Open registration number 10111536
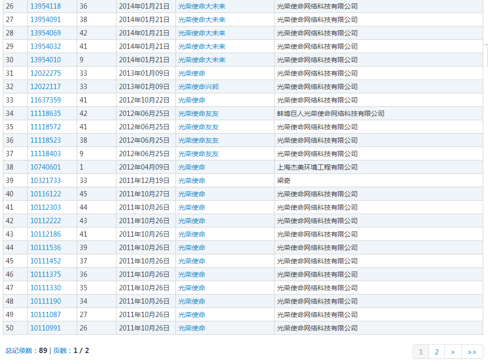Screen dimensions: 488x364 tap(46, 248)
